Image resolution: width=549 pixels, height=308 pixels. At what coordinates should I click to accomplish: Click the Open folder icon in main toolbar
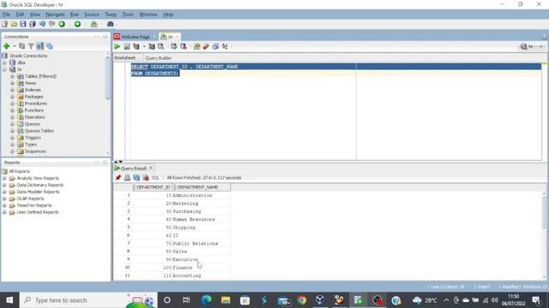(14, 24)
